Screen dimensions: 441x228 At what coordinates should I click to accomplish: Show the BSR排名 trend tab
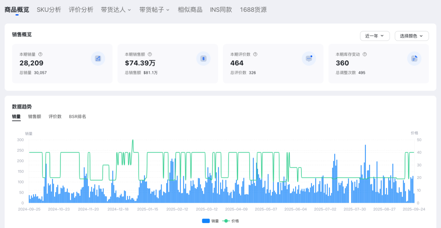click(x=78, y=117)
